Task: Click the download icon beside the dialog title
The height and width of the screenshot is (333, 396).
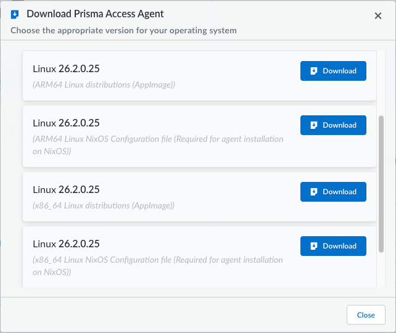Action: [x=15, y=15]
